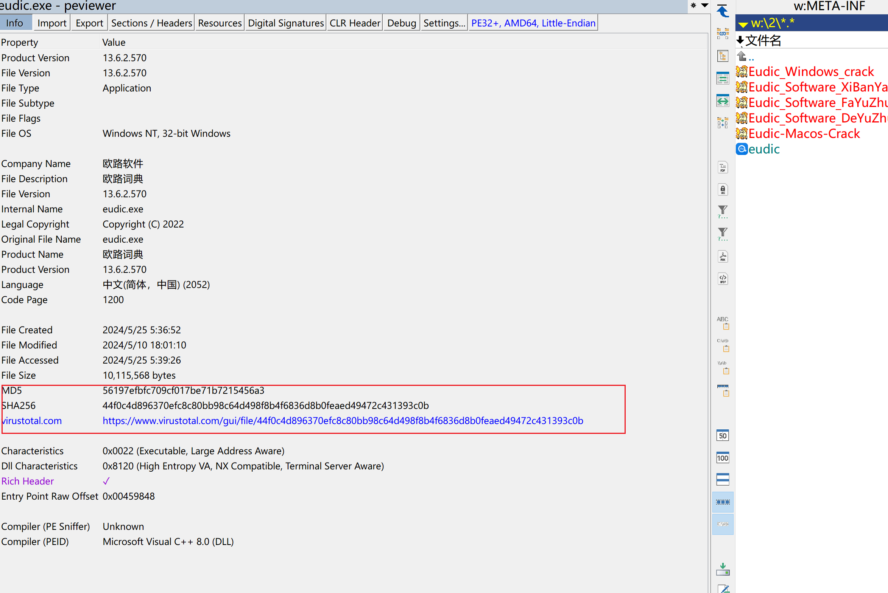The image size is (888, 593).
Task: Click the Legal Copyright value
Action: click(x=143, y=224)
